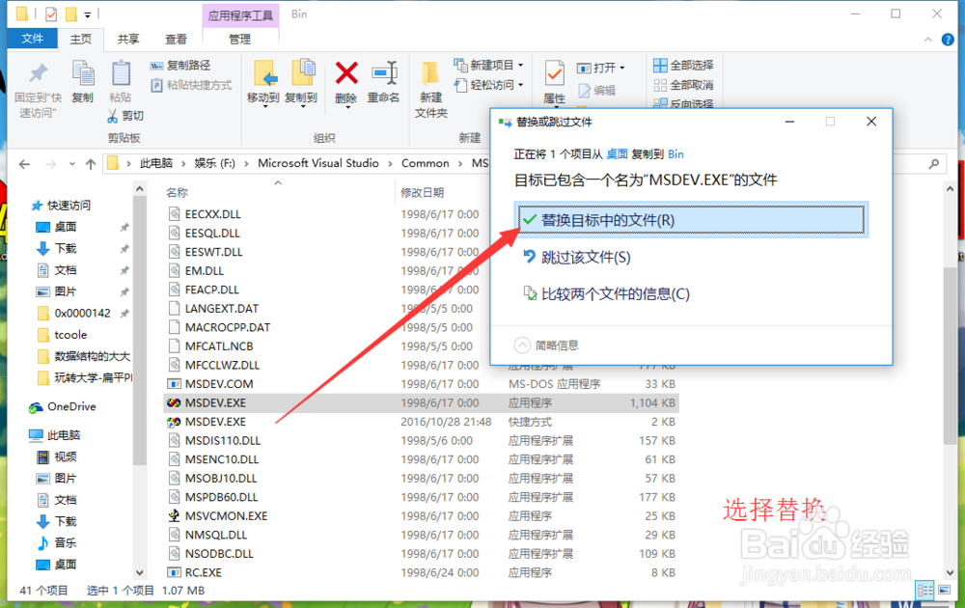Click the file list scroll up arrow

[951, 189]
